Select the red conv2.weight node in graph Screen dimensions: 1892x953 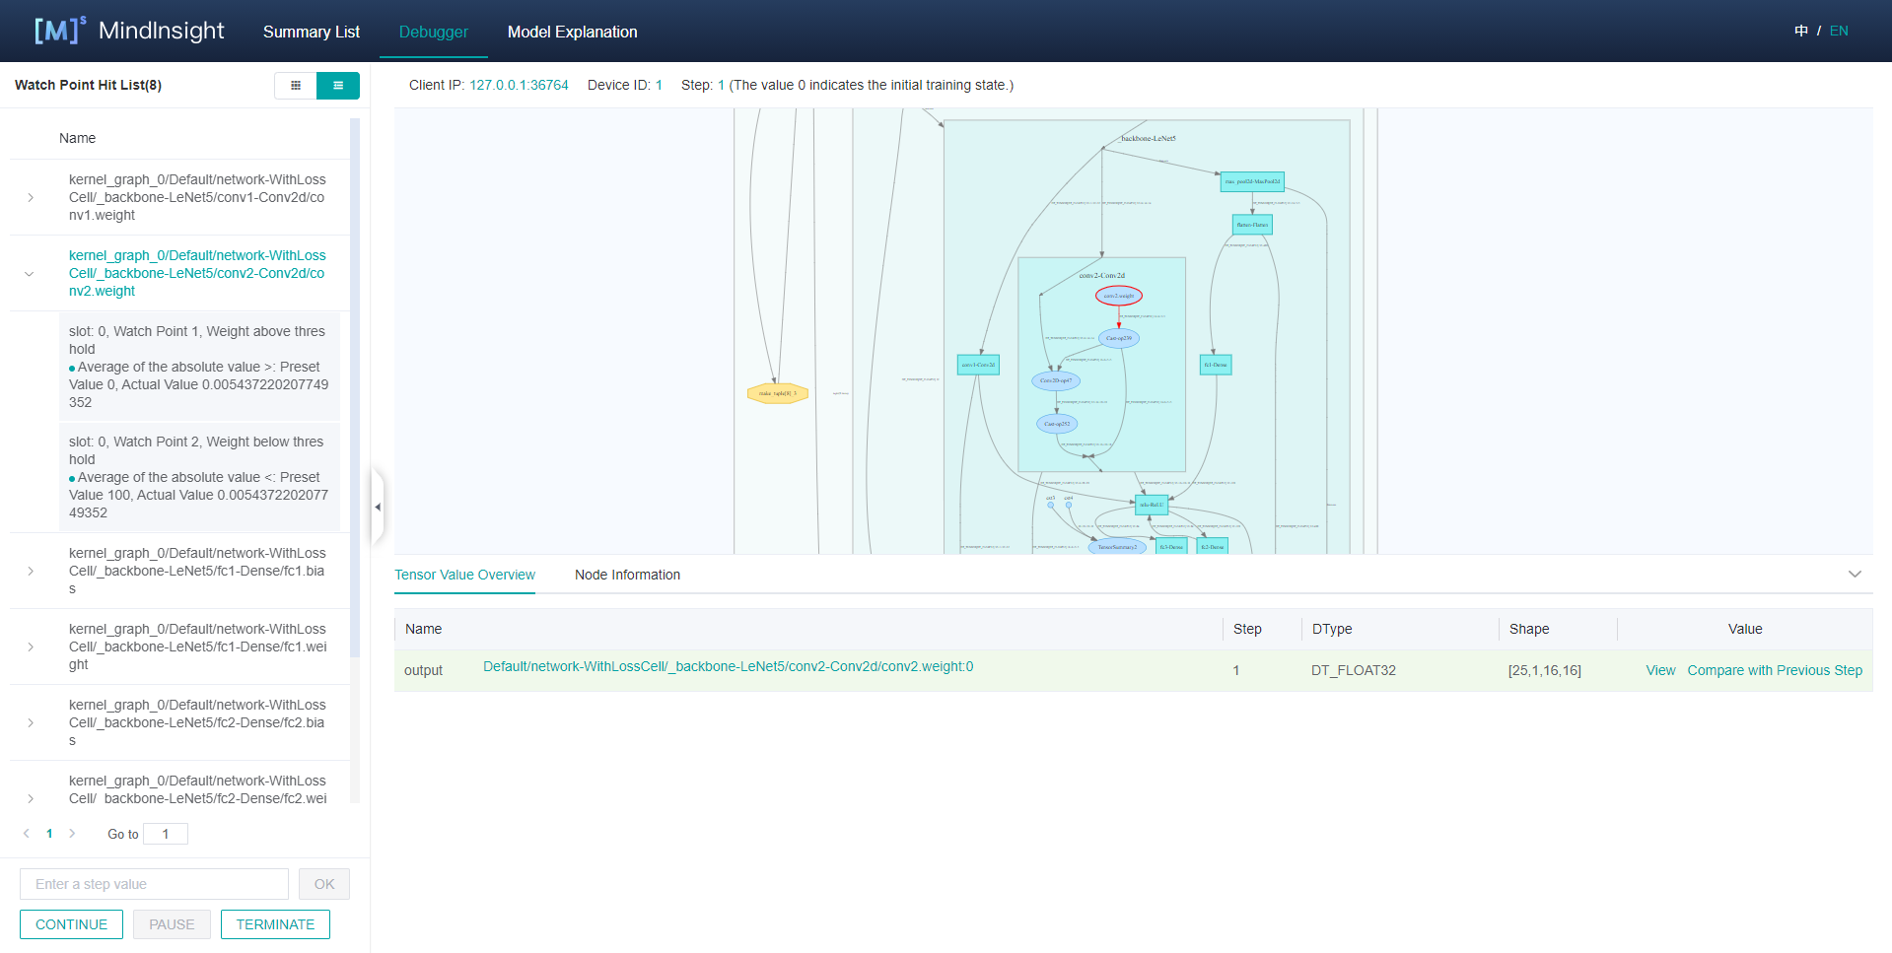[1119, 296]
